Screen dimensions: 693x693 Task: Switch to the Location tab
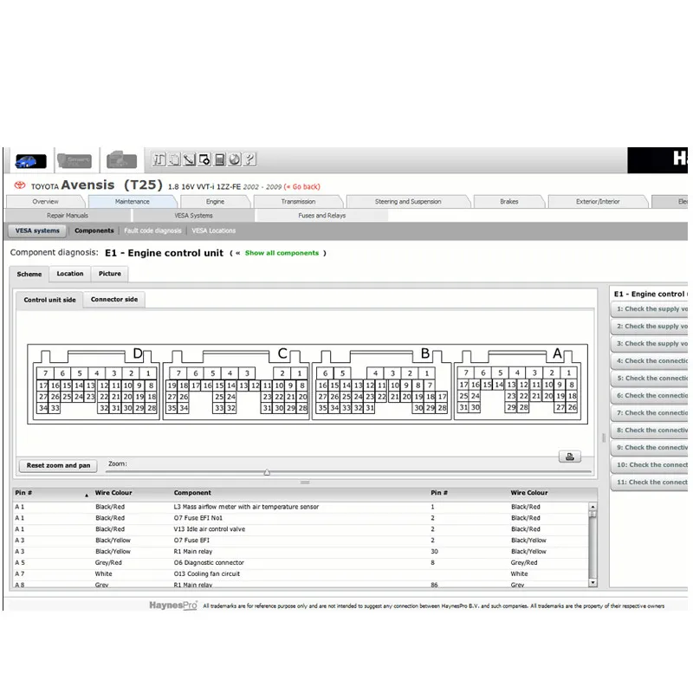[70, 274]
